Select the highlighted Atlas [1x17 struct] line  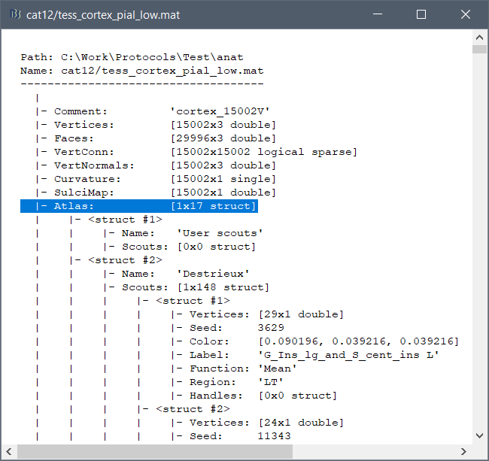[x=139, y=206]
